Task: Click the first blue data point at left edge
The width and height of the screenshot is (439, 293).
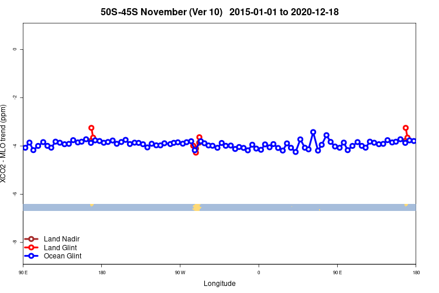Action: pos(25,148)
